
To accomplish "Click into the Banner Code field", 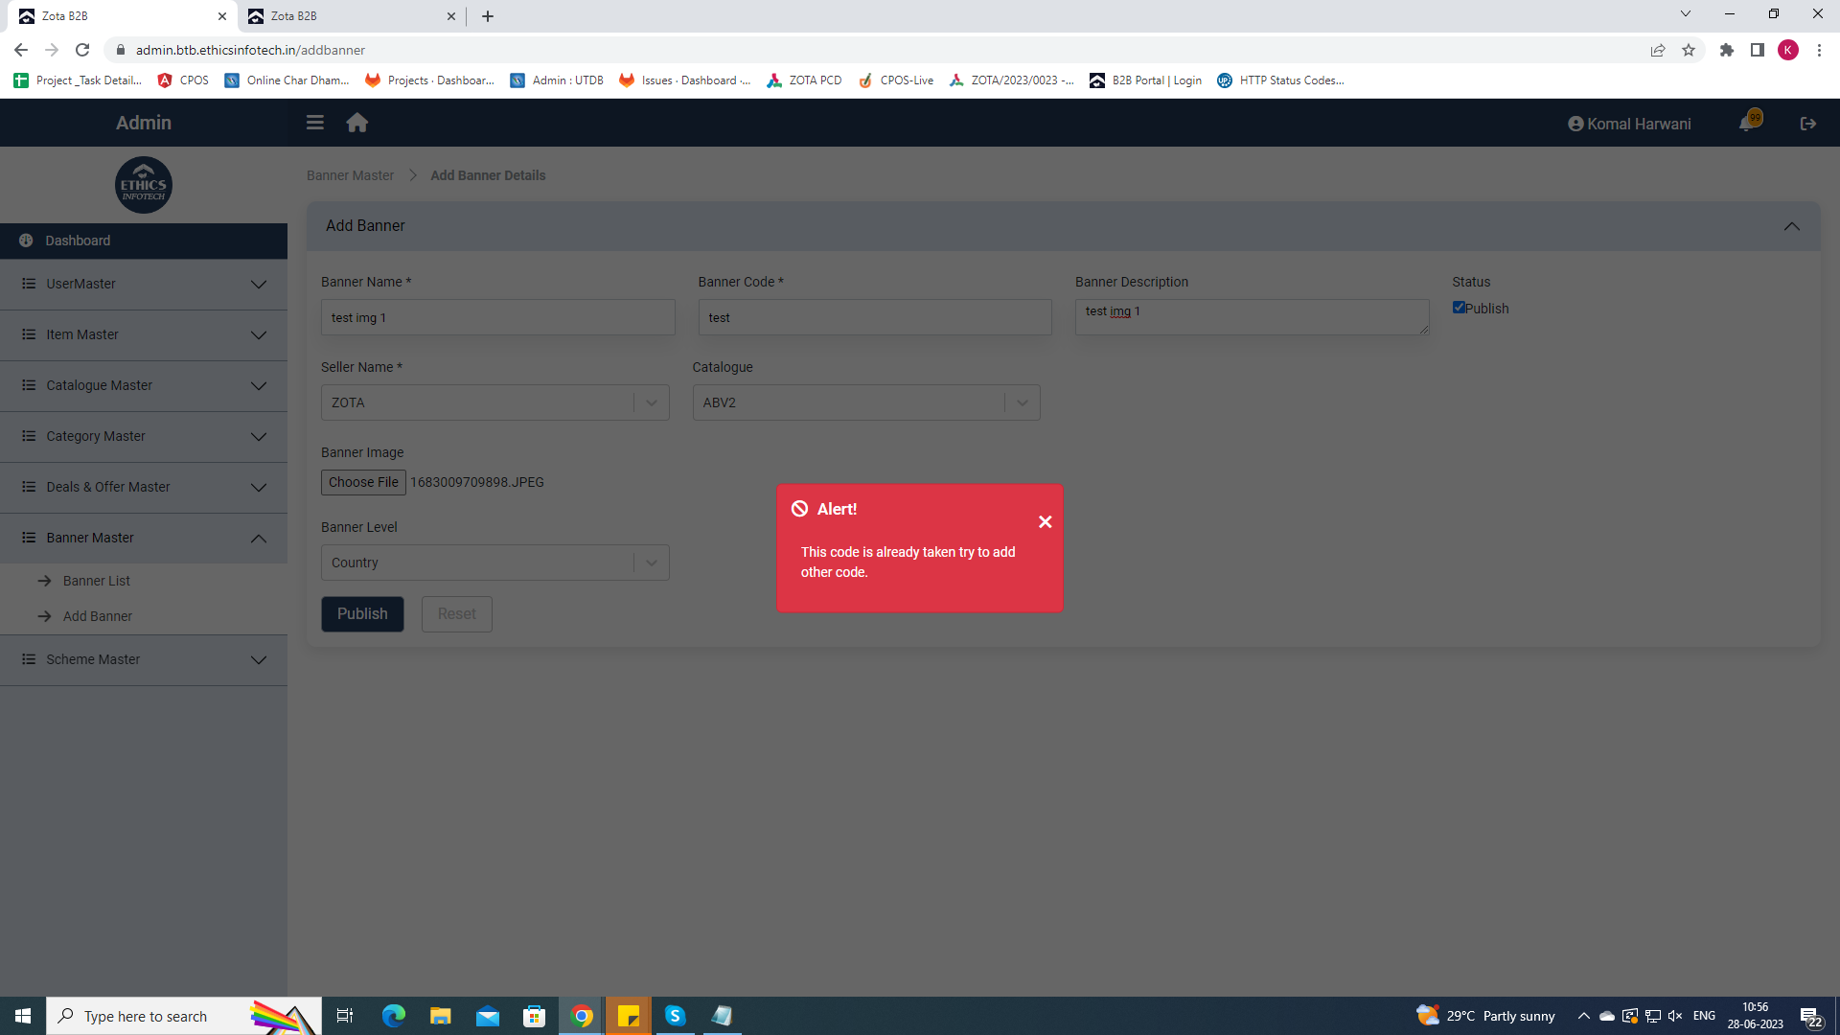I will coord(874,317).
